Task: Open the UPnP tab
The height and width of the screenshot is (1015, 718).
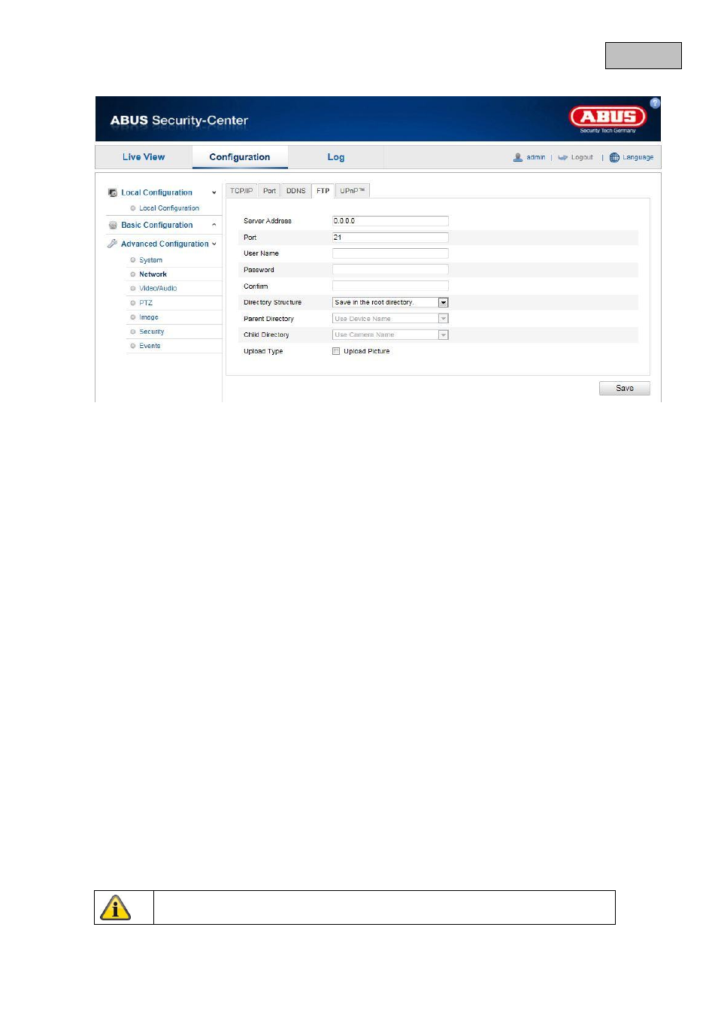Action: pyautogui.click(x=353, y=191)
